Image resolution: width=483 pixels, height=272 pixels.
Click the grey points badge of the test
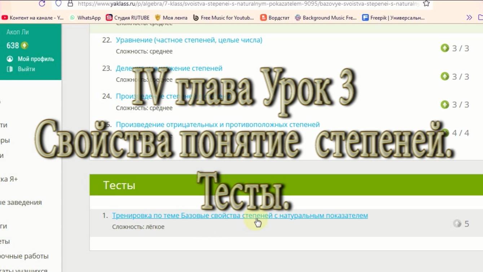pyautogui.click(x=457, y=224)
